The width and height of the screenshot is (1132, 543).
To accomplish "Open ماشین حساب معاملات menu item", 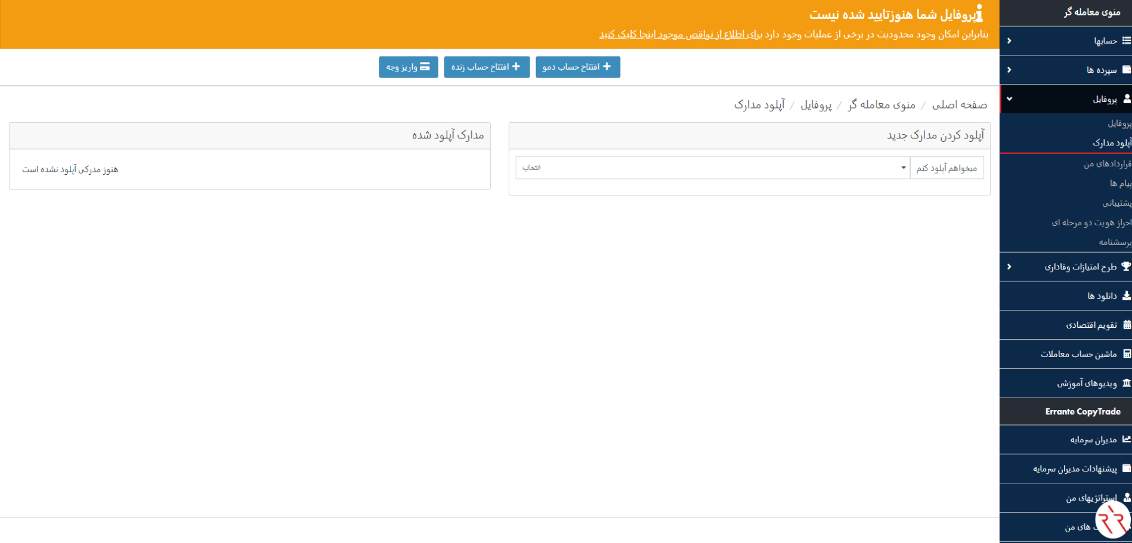I will pyautogui.click(x=1066, y=354).
